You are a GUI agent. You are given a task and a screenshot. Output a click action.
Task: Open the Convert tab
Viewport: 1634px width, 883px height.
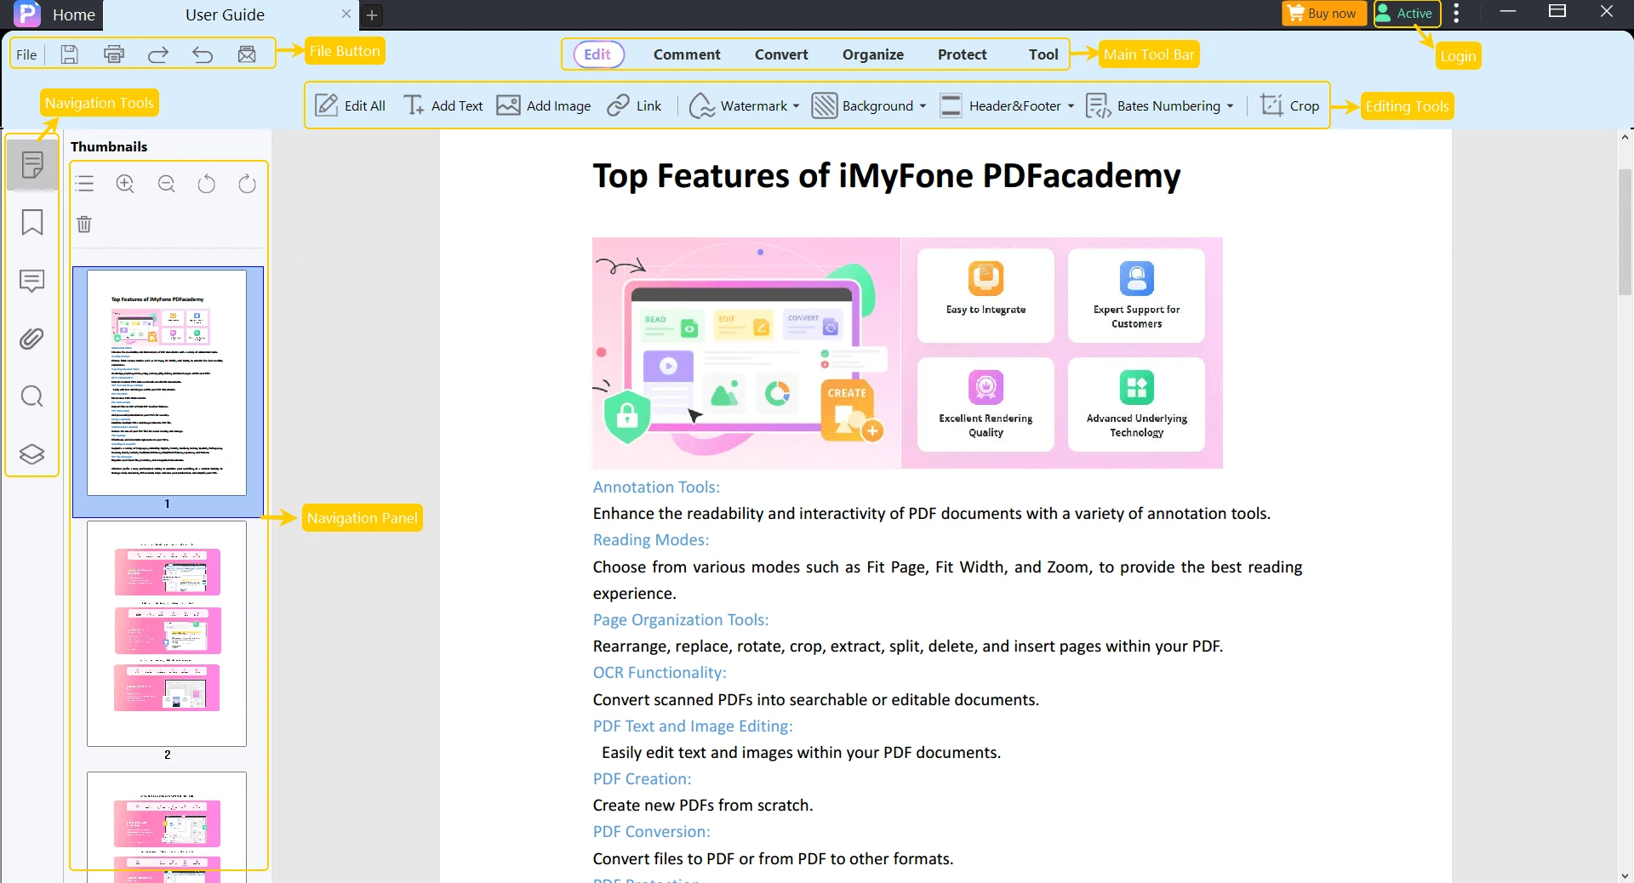tap(781, 54)
